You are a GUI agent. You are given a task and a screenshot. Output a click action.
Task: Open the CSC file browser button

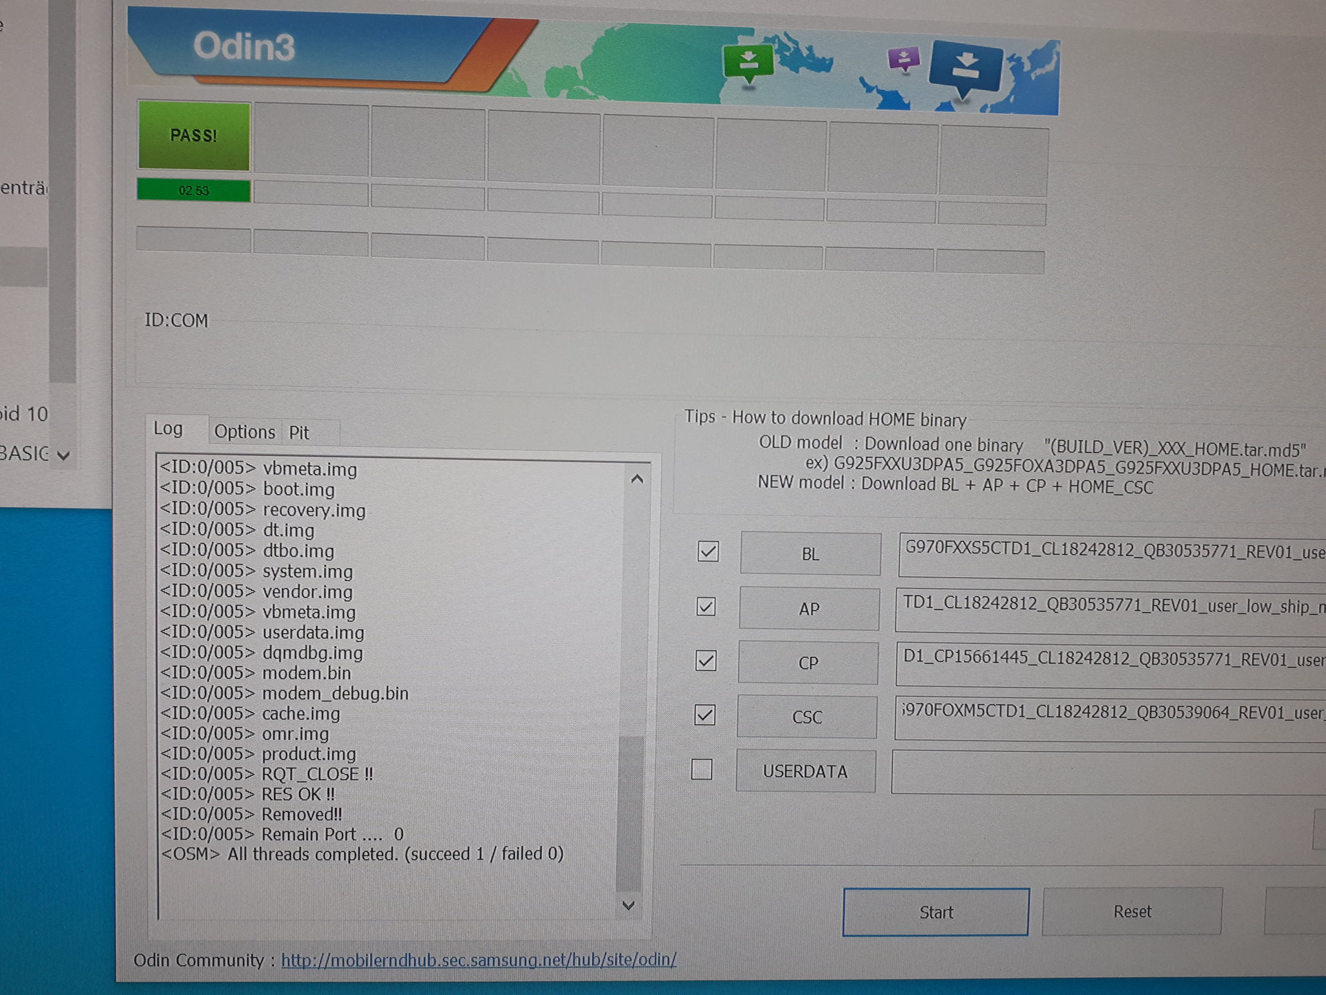pos(807,717)
